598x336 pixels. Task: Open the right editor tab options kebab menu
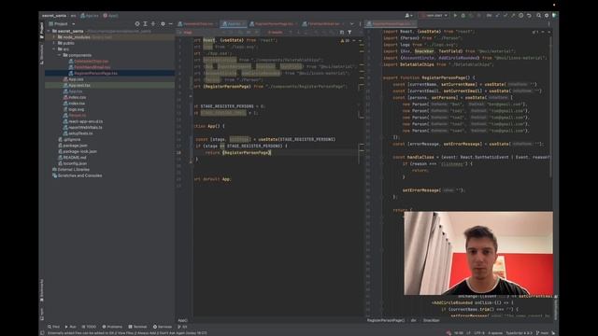click(x=548, y=24)
